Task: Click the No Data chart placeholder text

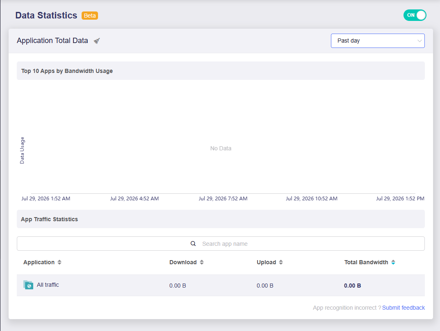Action: [221, 148]
